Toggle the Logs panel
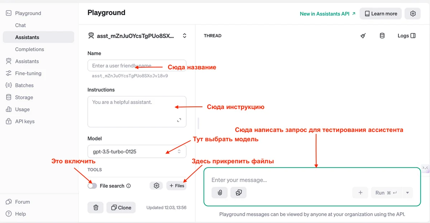Screen dimensions: 430x223 407,36
